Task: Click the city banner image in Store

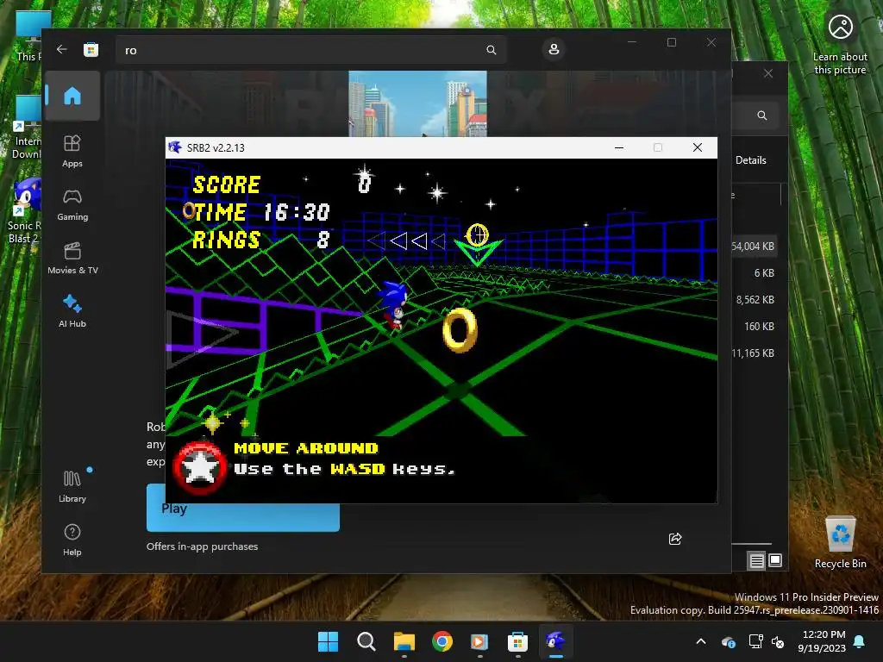Action: pos(418,103)
